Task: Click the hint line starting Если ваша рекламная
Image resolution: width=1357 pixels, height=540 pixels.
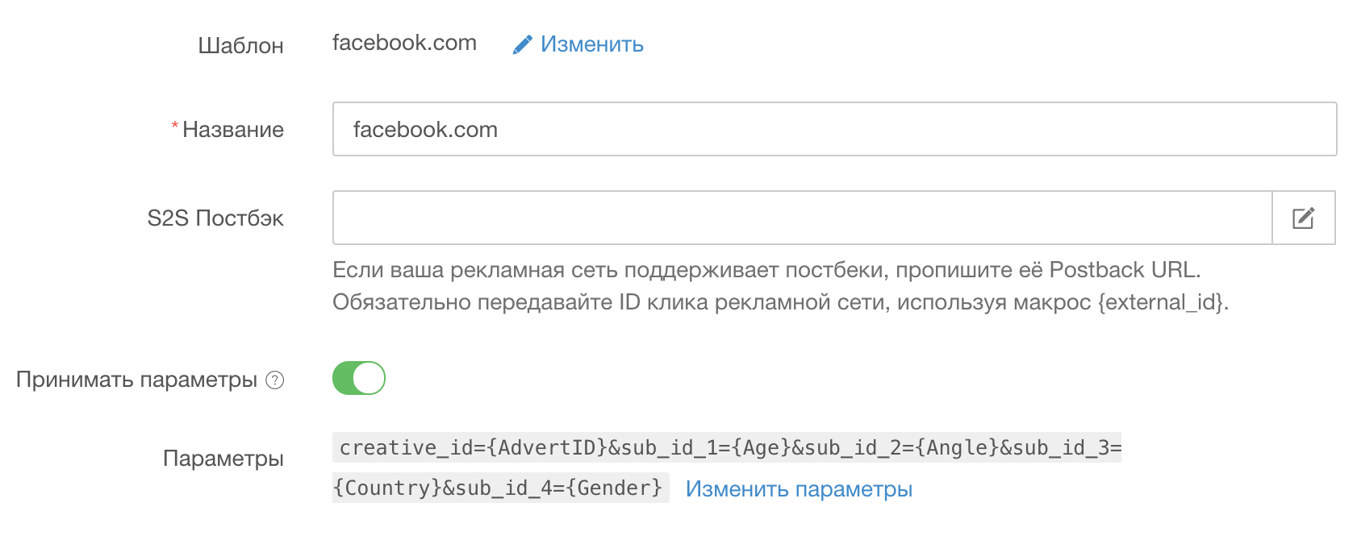Action: click(x=766, y=270)
